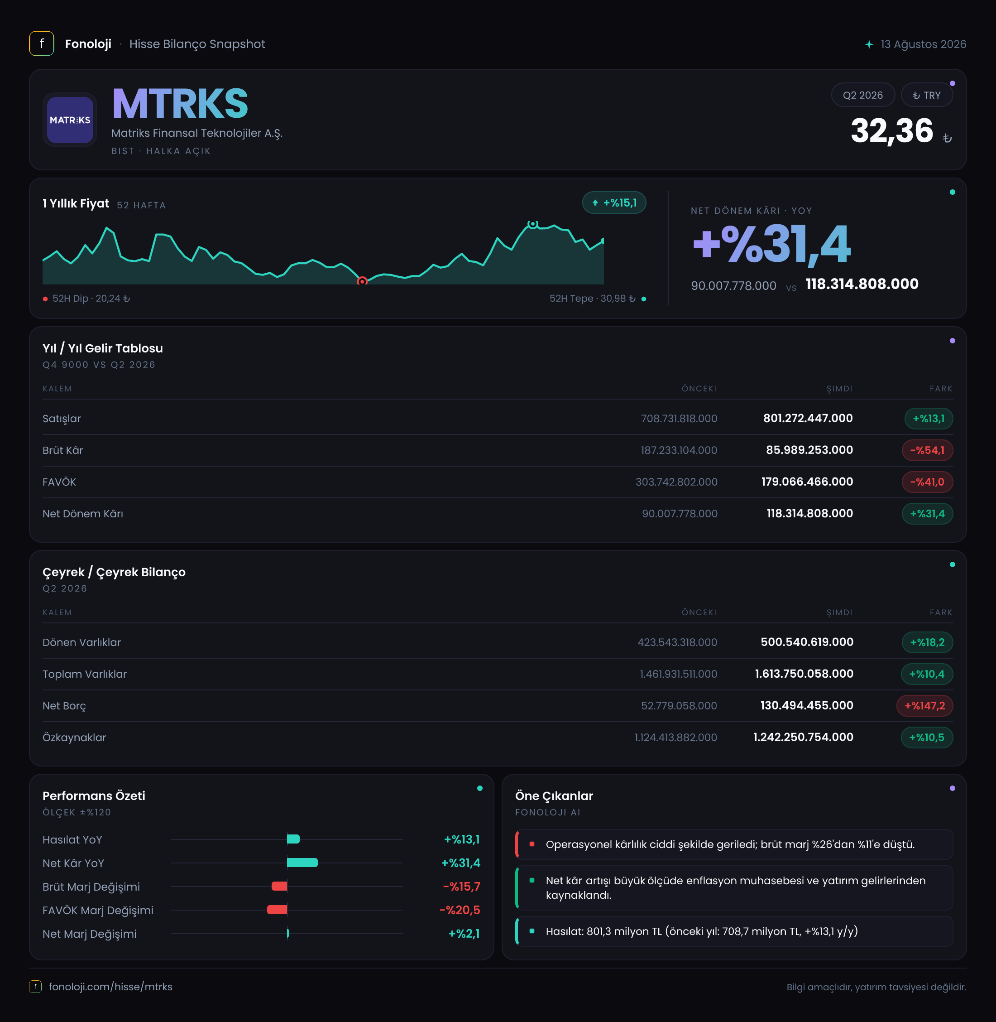The width and height of the screenshot is (996, 1022).
Task: Click the sparkle icon beside the date
Action: (x=868, y=44)
